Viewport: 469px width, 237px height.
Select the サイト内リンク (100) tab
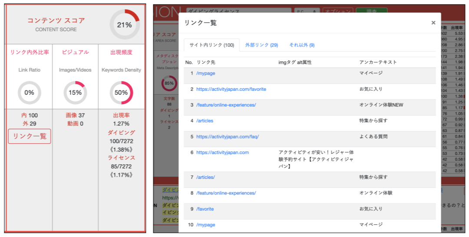[212, 45]
